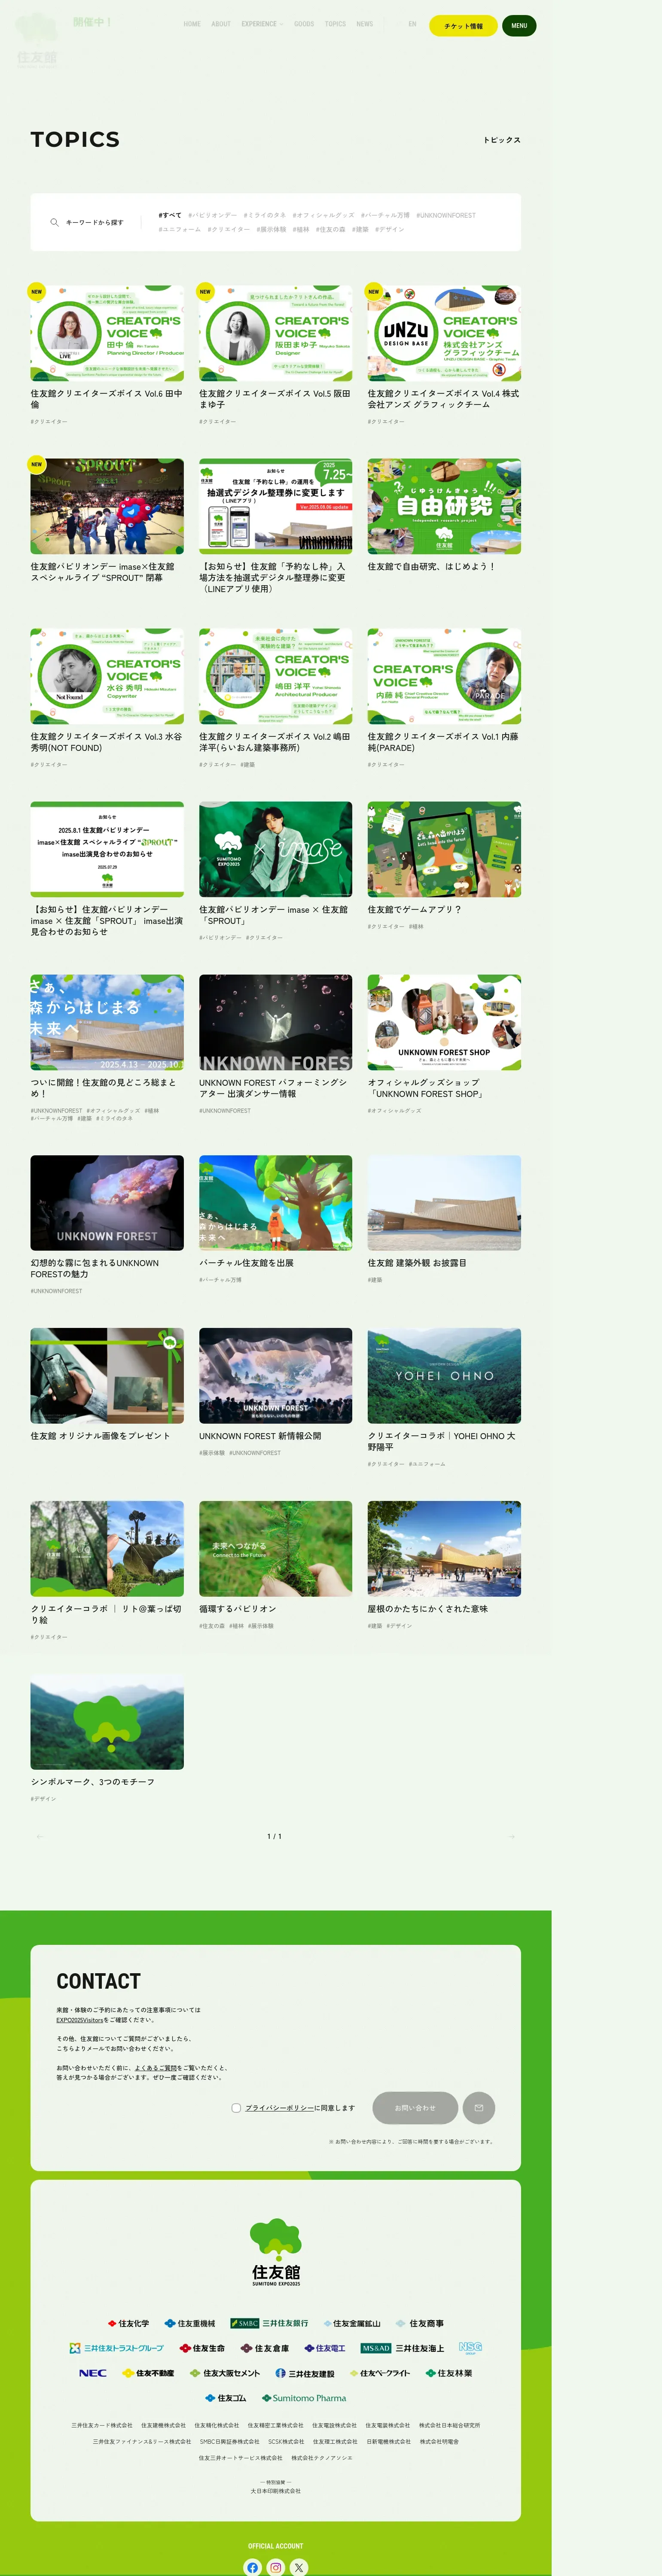Click the 住友重機械 sponsor logo
Image resolution: width=662 pixels, height=2576 pixels.
point(190,2323)
